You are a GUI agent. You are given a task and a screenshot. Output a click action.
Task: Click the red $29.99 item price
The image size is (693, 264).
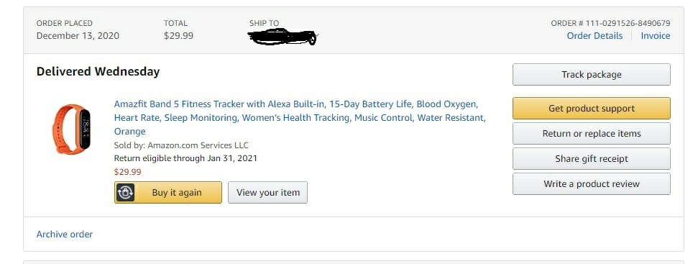(128, 172)
